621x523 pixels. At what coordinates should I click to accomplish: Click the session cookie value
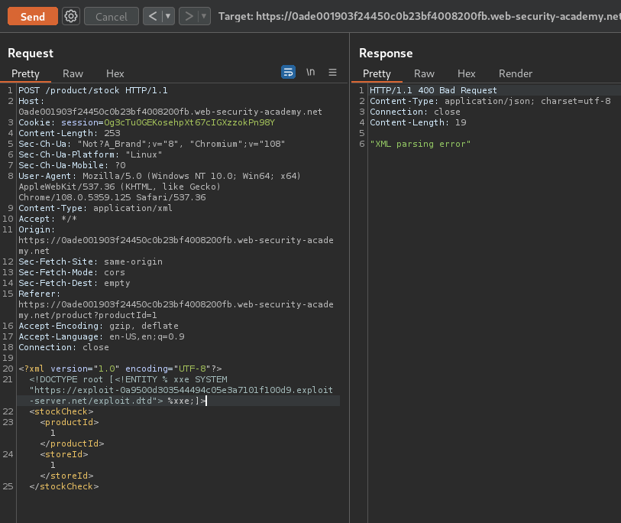click(x=189, y=122)
